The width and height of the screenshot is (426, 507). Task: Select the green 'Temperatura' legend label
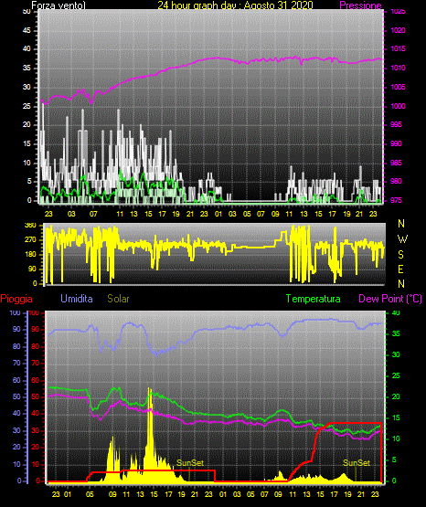314,299
